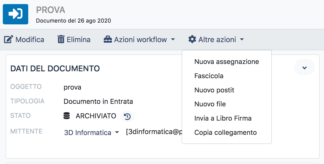Click the PROVA document title
Screen dimensions: 324x164
(x=51, y=10)
